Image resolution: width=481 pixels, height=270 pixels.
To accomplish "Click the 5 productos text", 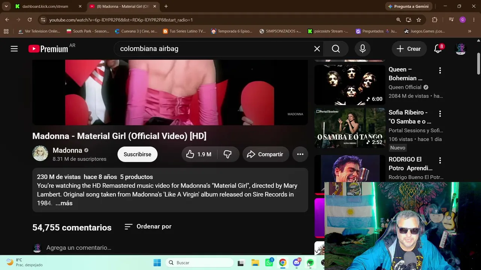I will click(136, 177).
